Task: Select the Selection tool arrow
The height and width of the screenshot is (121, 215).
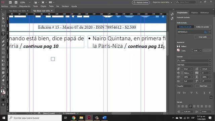Action: point(3,14)
